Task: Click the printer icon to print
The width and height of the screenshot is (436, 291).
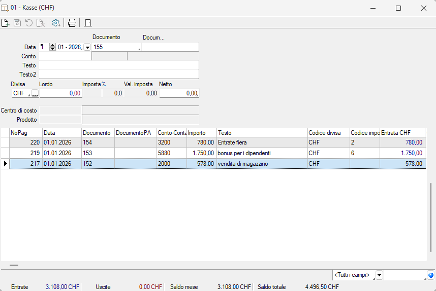Action: pos(72,23)
